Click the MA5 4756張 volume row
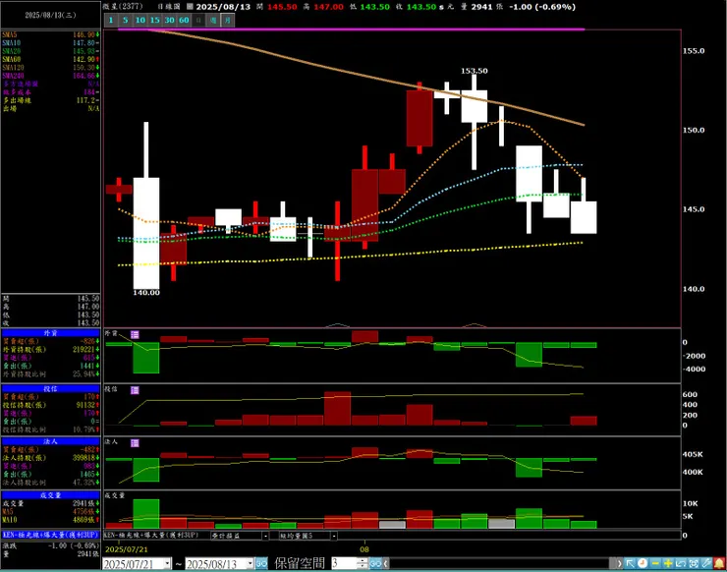 [x=50, y=512]
